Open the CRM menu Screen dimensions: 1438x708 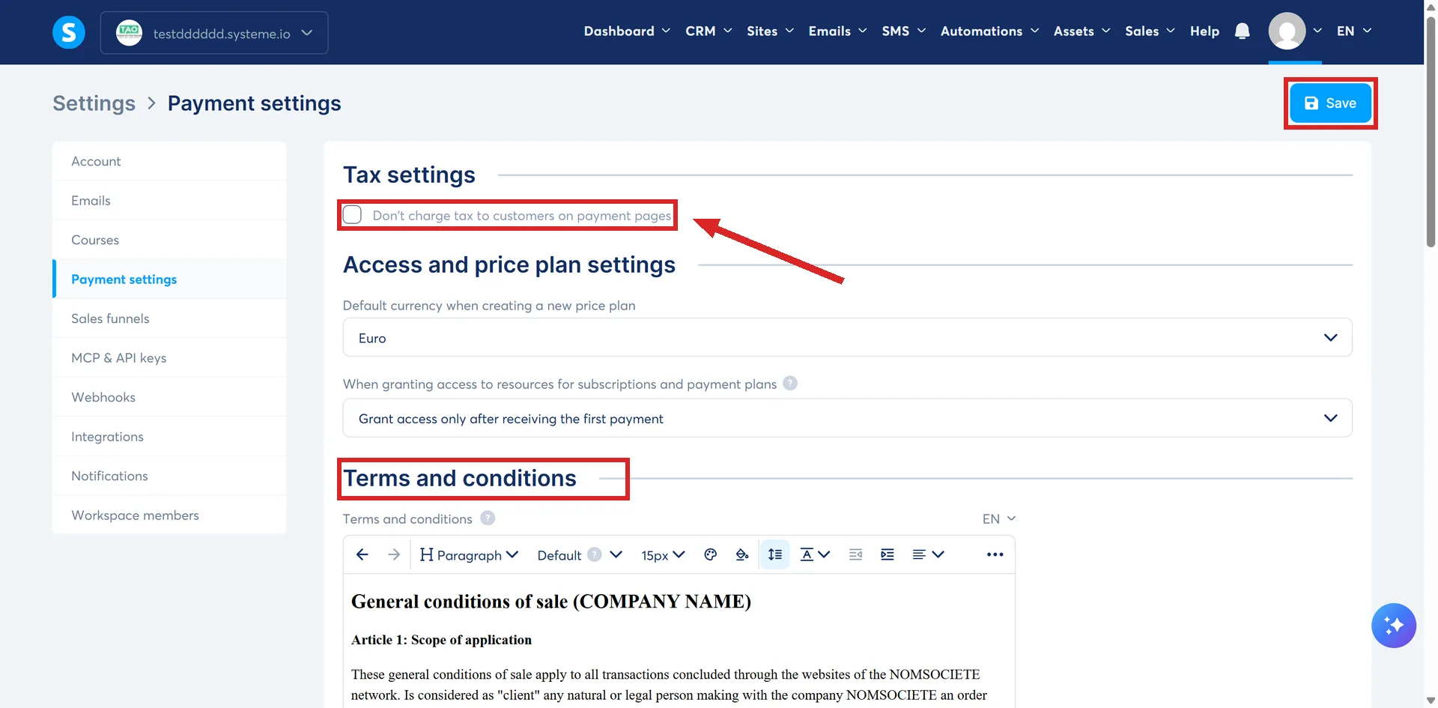(x=709, y=31)
